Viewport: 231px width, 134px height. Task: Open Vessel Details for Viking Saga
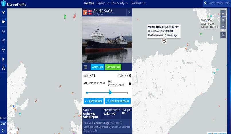click(x=113, y=67)
